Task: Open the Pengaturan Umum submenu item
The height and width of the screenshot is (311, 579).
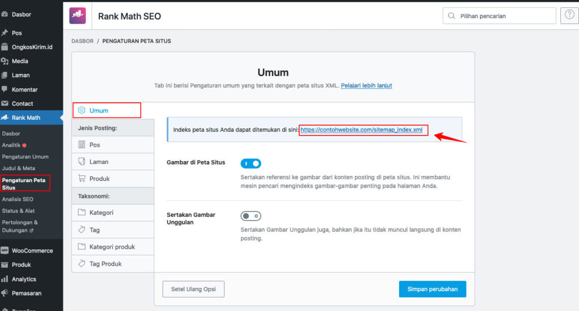Action: tap(25, 157)
